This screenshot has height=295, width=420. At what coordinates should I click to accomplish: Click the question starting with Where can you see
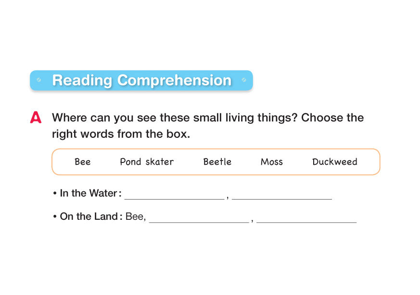tap(207, 118)
